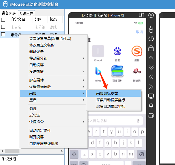The width and height of the screenshot is (175, 165).
Task: Check the highlighted device row checkbox
Action: 3,34
